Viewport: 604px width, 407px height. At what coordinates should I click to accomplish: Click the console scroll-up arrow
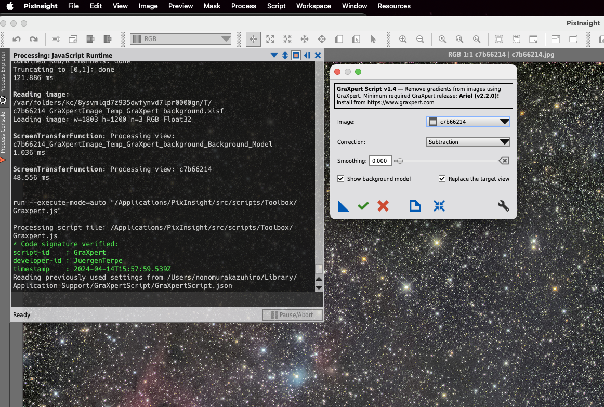(319, 279)
